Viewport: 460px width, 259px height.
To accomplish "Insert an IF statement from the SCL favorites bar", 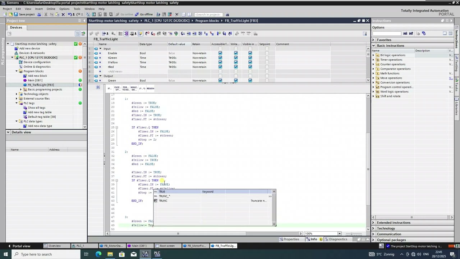I will [x=109, y=88].
